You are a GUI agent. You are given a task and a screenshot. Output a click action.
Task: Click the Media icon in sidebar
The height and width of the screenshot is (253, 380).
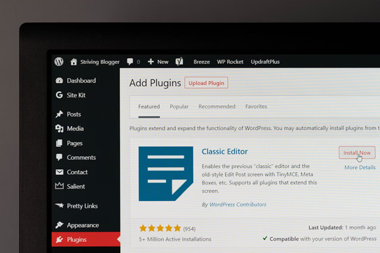coord(60,128)
